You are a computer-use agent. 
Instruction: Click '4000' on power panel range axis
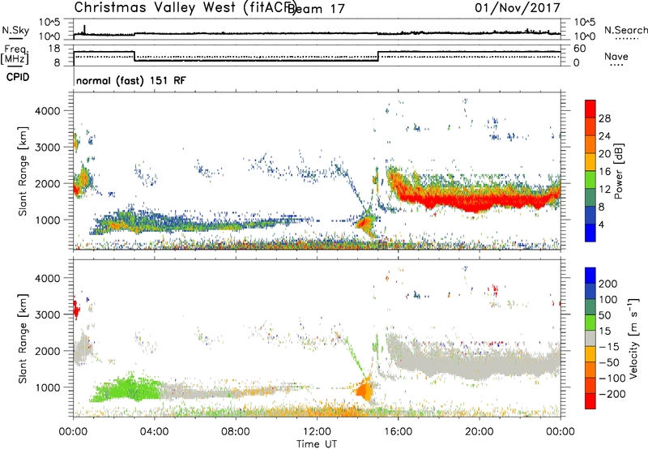47,111
